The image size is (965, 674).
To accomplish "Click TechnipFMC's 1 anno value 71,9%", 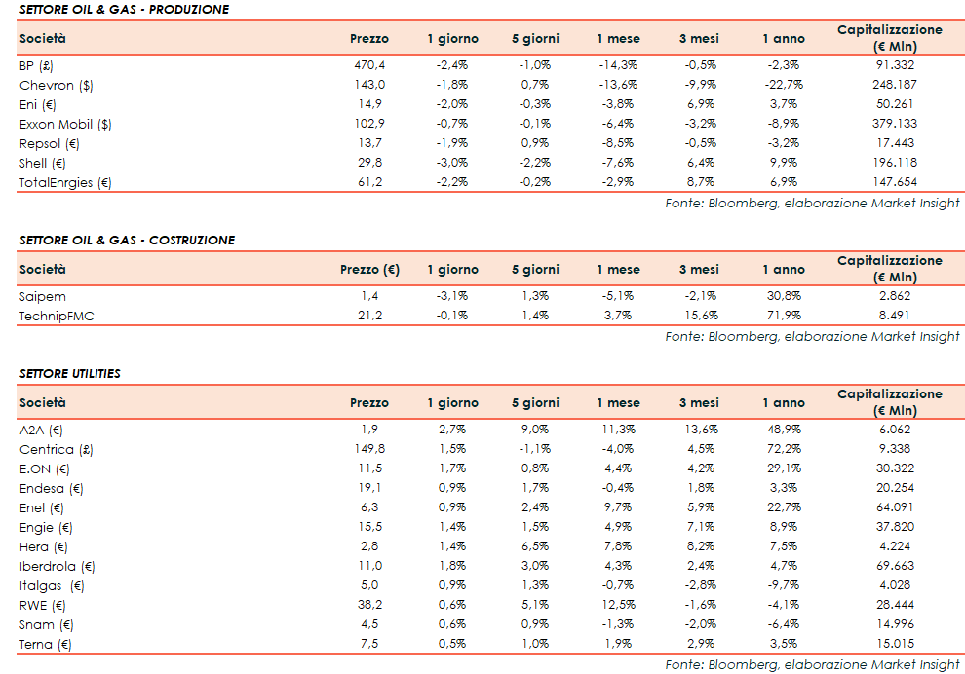I will point(784,316).
